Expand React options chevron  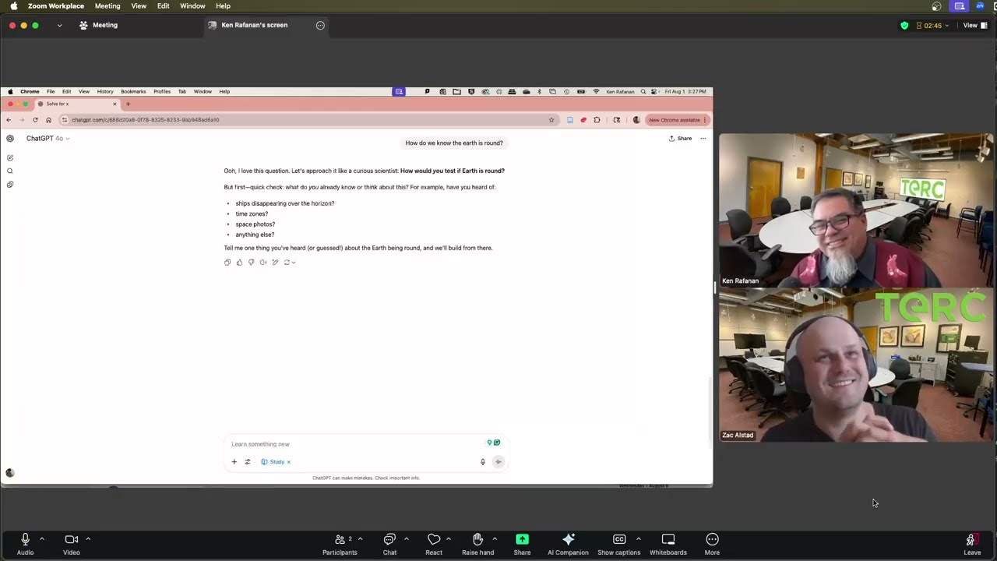[x=449, y=538]
